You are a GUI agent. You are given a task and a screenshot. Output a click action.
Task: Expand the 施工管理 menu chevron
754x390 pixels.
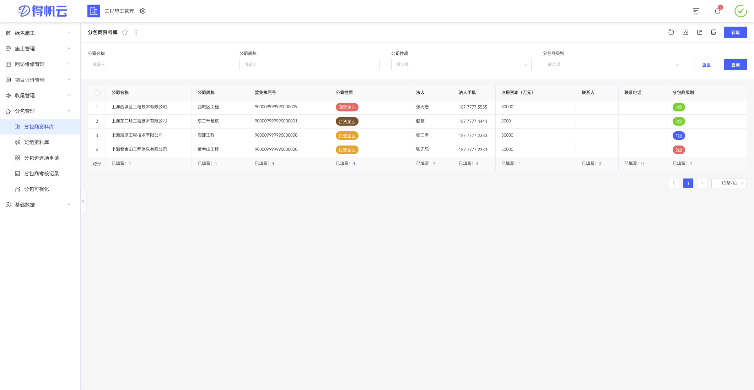point(69,48)
